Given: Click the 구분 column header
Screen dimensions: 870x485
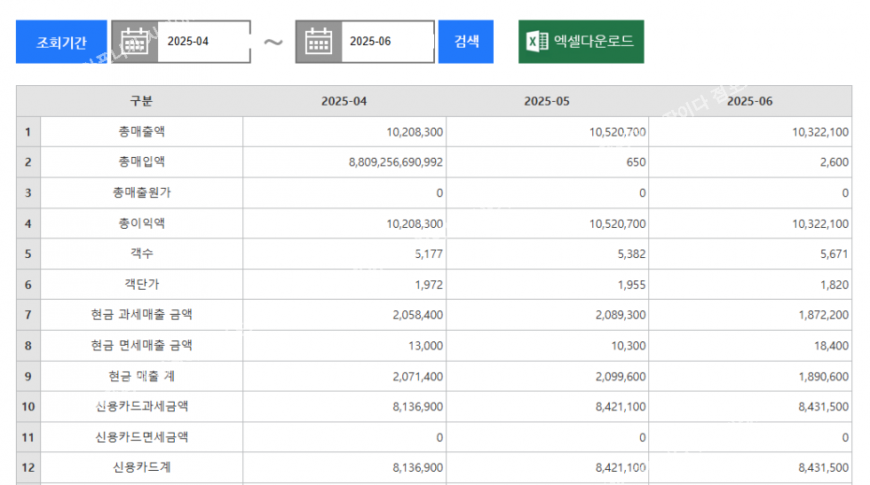Looking at the screenshot, I should (141, 101).
